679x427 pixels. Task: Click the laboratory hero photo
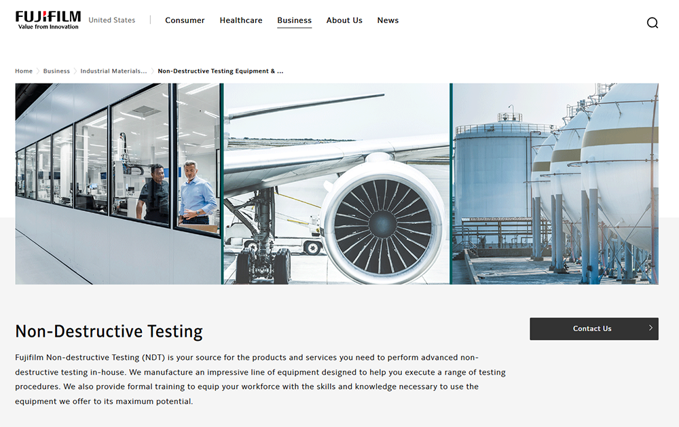(x=117, y=183)
